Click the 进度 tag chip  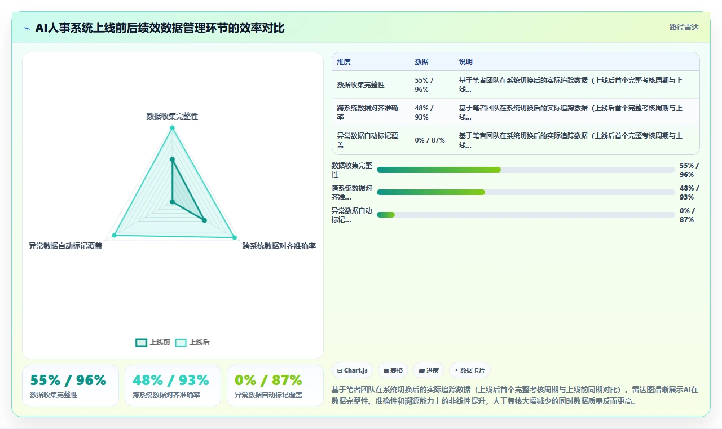coord(429,370)
